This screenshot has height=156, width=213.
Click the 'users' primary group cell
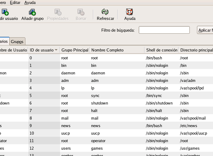66,148
